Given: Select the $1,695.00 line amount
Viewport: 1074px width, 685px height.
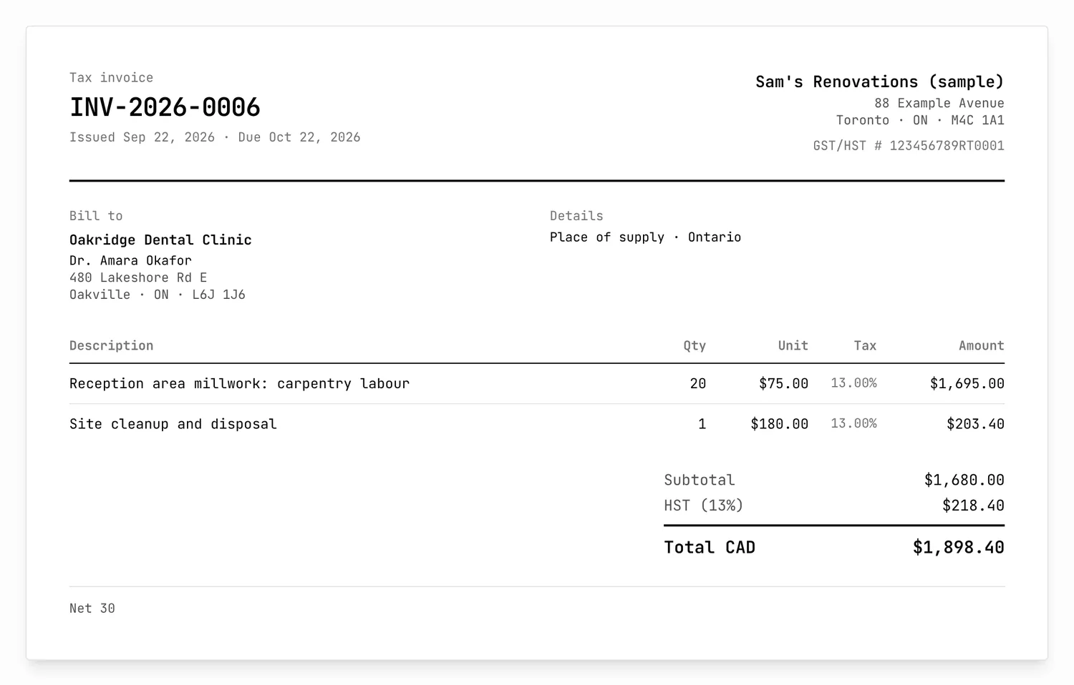Looking at the screenshot, I should 967,384.
